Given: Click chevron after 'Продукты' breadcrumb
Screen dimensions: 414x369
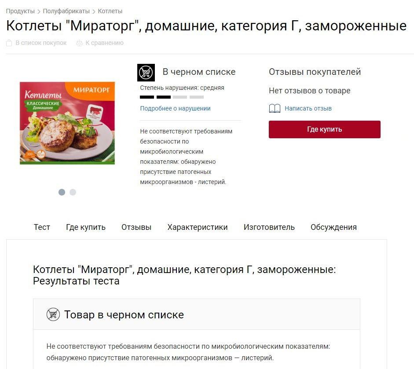Looking at the screenshot, I should click(39, 11).
